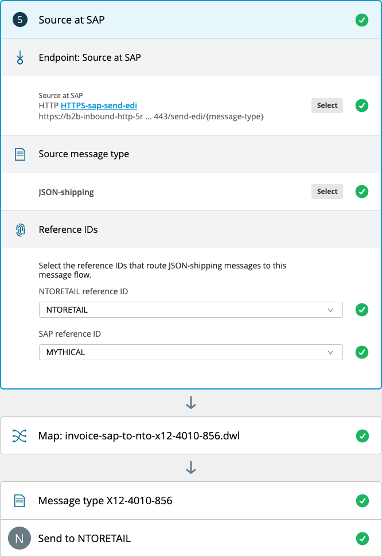Click the endpoint connector icon
The width and height of the screenshot is (382, 557).
[x=20, y=57]
